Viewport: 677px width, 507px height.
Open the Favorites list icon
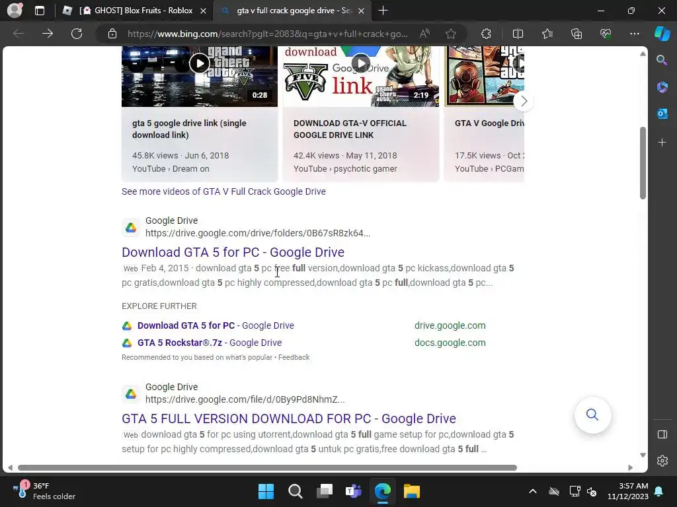point(547,34)
